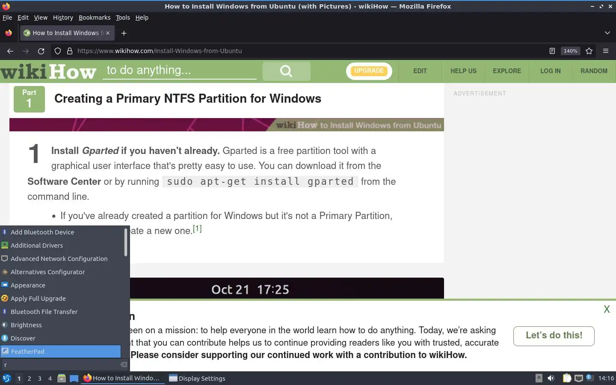Image resolution: width=616 pixels, height=385 pixels.
Task: Click the removable media eject tray icon
Action: 539,378
